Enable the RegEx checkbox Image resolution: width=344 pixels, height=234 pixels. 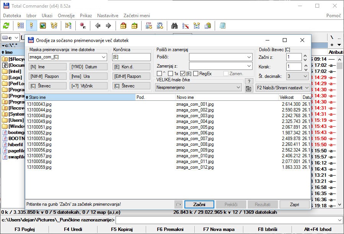pos(196,74)
